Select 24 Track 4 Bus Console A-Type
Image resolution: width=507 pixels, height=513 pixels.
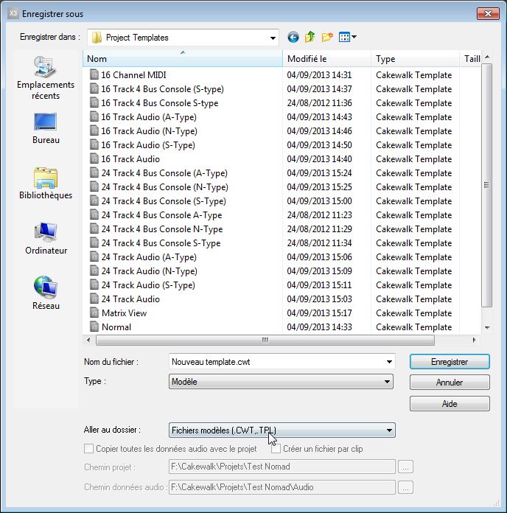click(x=161, y=215)
